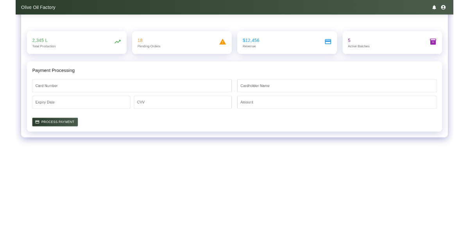Select the Pending Orders card

182,43
